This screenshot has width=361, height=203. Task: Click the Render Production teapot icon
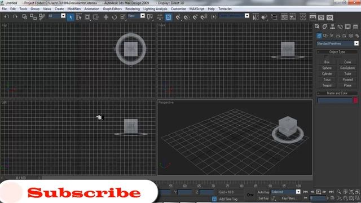click(329, 17)
